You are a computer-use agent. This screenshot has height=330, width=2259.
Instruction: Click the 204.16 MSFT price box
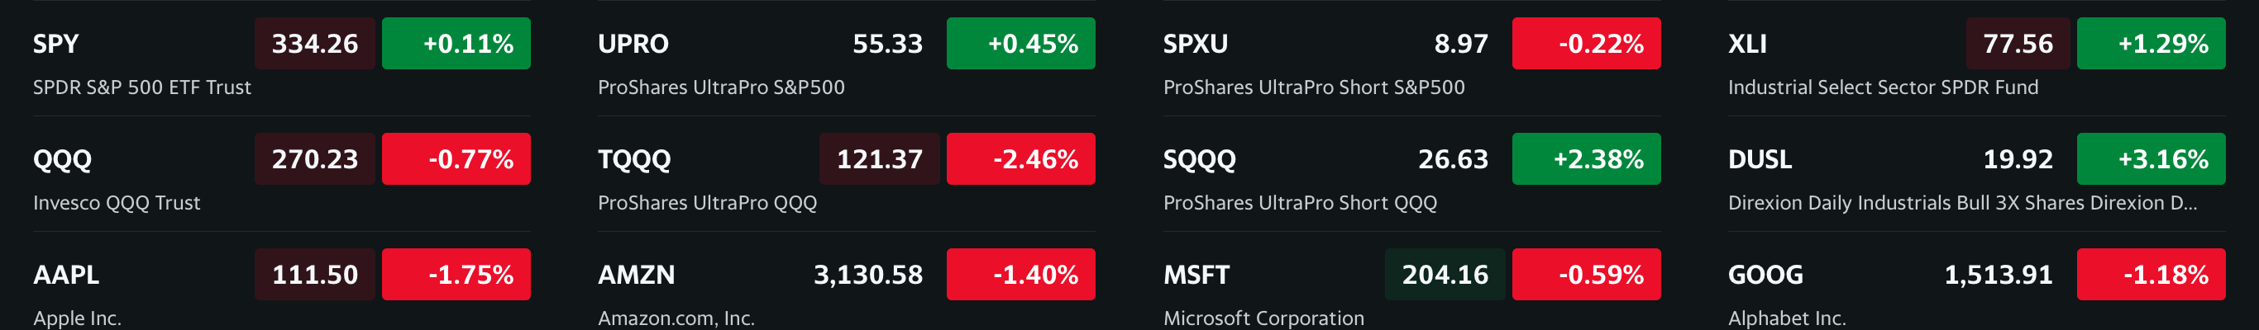(x=1445, y=275)
